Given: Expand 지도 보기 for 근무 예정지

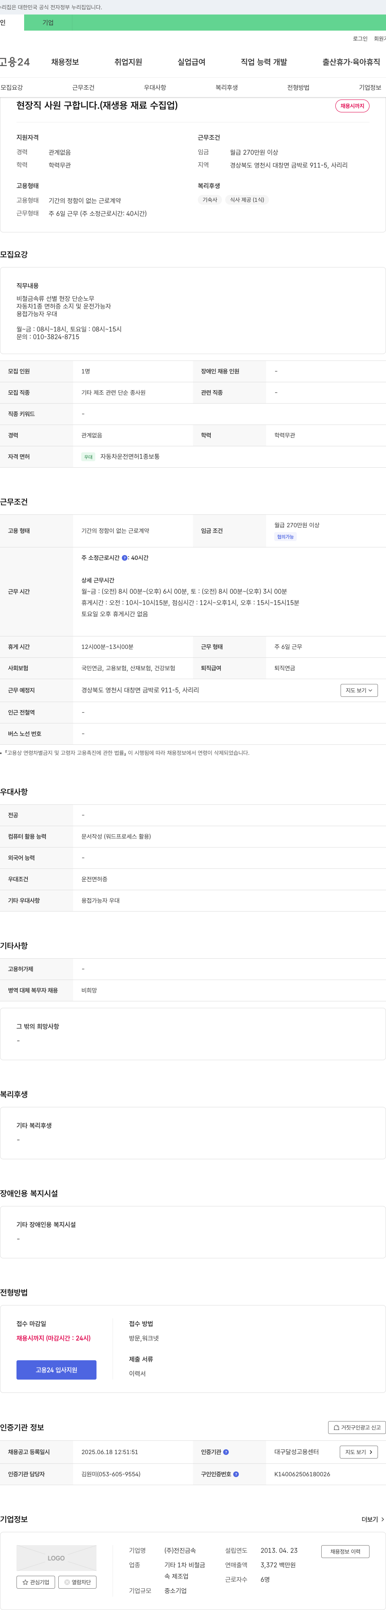Looking at the screenshot, I should click(x=359, y=690).
